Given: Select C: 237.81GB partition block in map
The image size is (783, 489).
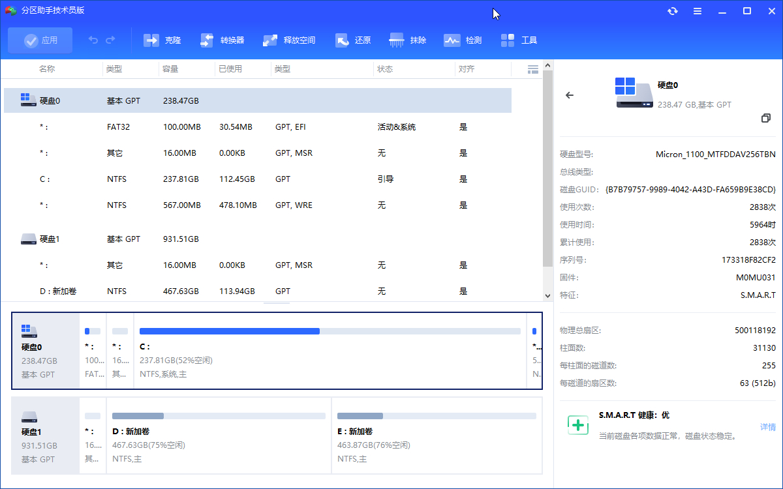Looking at the screenshot, I should pyautogui.click(x=330, y=351).
